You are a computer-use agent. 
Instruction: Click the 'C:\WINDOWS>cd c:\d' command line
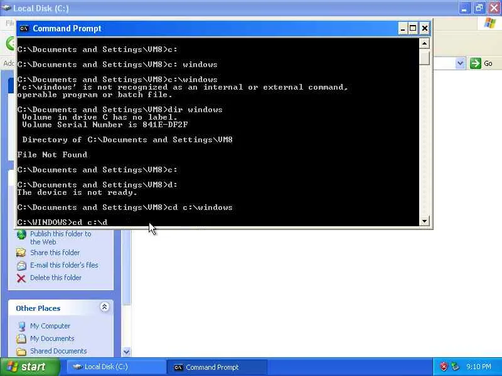click(x=62, y=222)
